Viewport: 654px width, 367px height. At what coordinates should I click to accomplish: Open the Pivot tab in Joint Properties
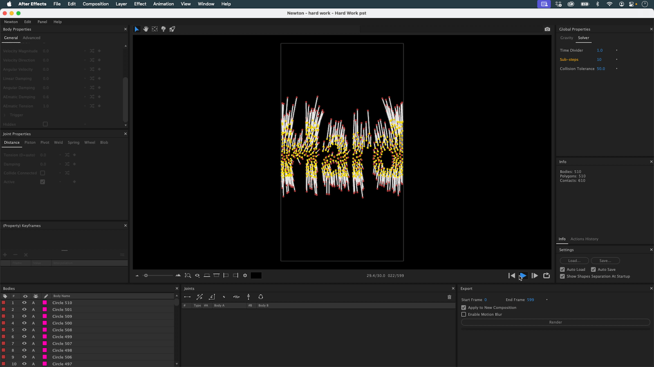pos(45,143)
